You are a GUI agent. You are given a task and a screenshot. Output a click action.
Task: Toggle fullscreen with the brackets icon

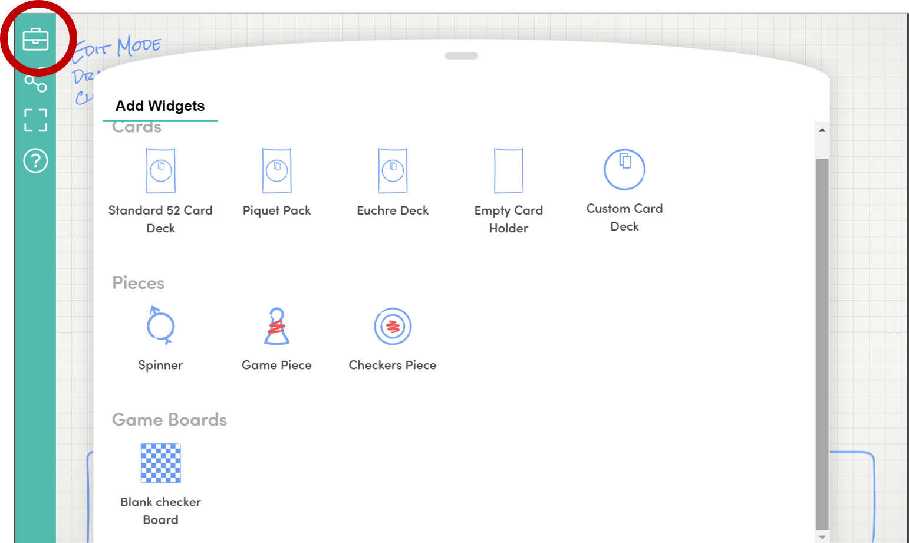click(35, 120)
